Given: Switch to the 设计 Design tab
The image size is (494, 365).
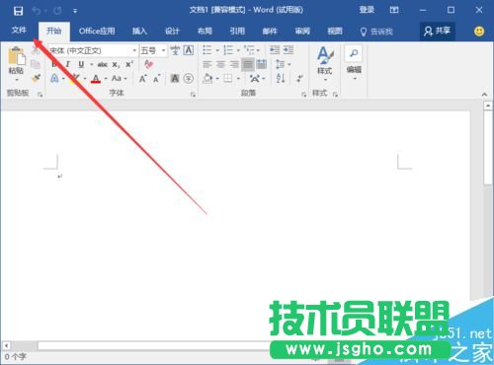Looking at the screenshot, I should (x=172, y=32).
